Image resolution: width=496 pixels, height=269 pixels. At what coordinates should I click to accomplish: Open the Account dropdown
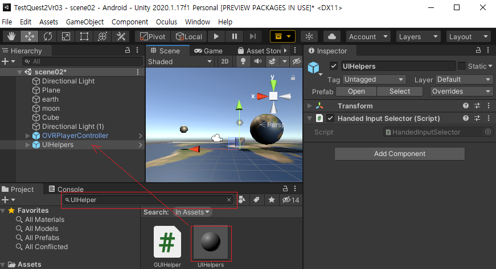[x=368, y=36]
